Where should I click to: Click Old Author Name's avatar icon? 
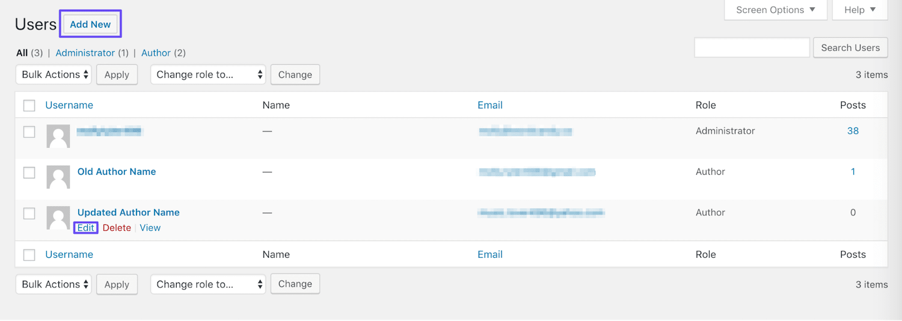click(x=58, y=177)
